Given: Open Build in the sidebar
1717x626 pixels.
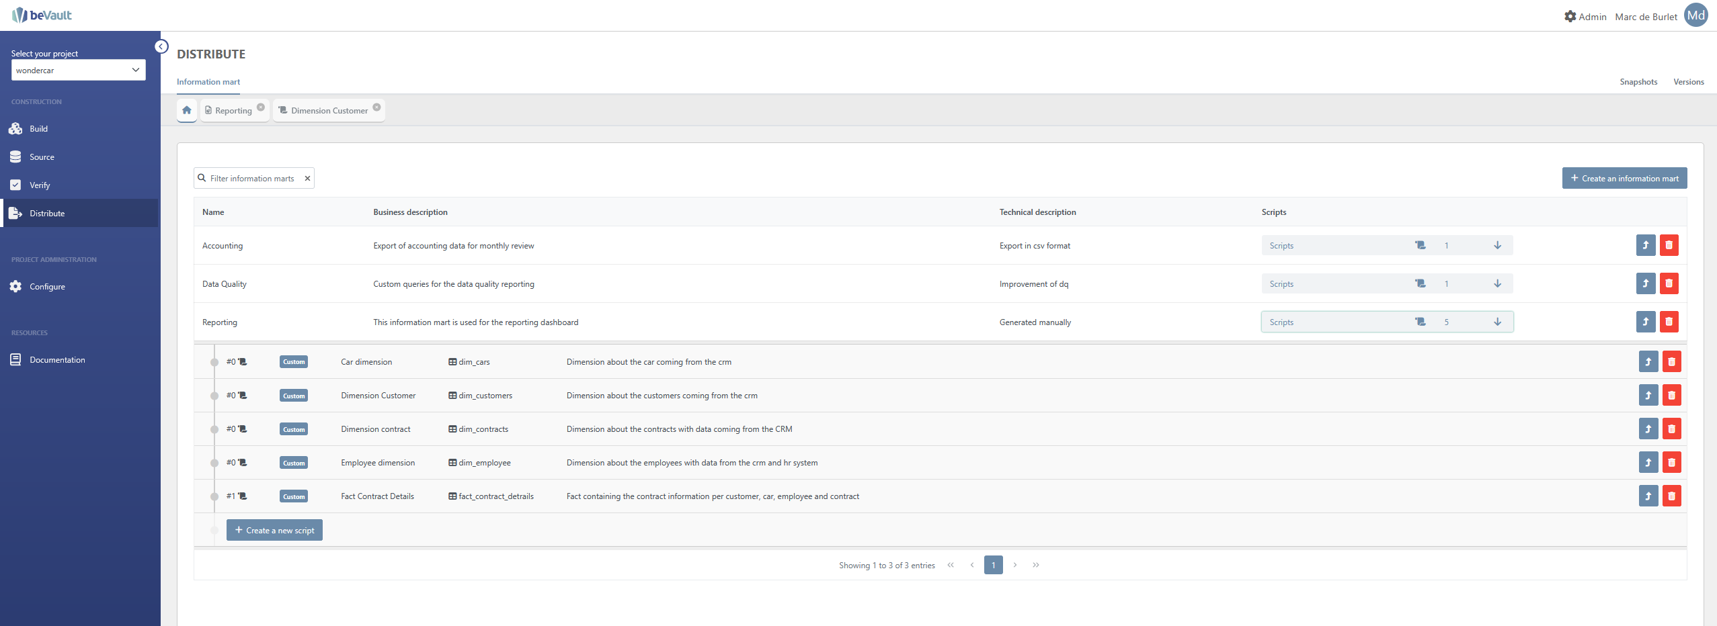Looking at the screenshot, I should pyautogui.click(x=38, y=129).
